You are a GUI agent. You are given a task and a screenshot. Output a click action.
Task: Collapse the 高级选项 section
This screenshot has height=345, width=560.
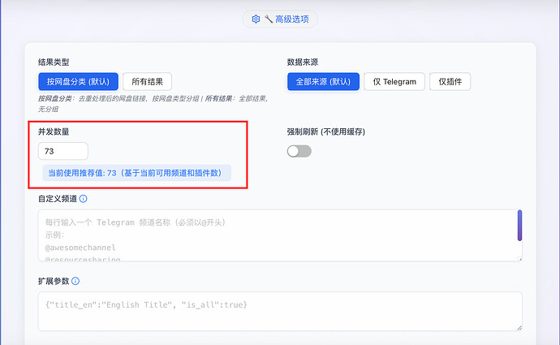pyautogui.click(x=280, y=19)
